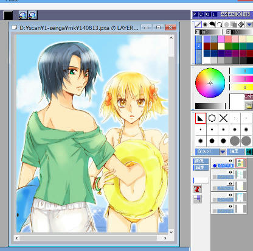This screenshot has width=253, height=251.
Task: Click the 編集 button beside Group1
Action: (235, 152)
